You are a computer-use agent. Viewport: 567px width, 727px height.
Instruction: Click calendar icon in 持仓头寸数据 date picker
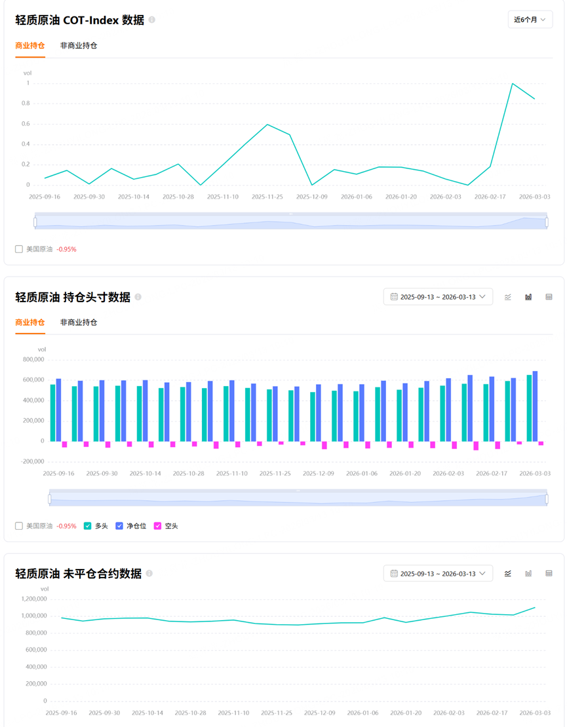coord(394,297)
